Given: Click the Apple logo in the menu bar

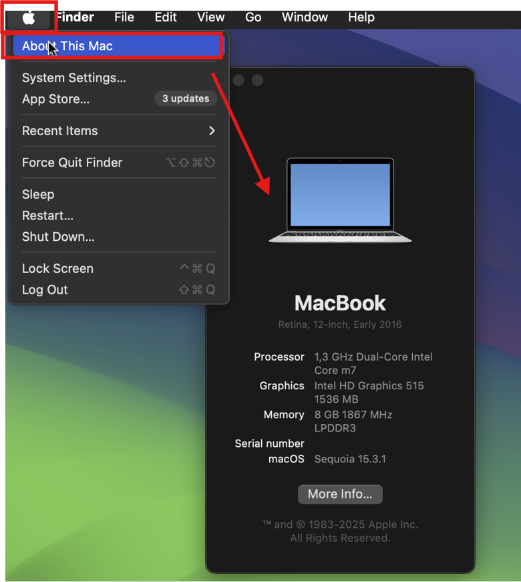Looking at the screenshot, I should (x=29, y=17).
